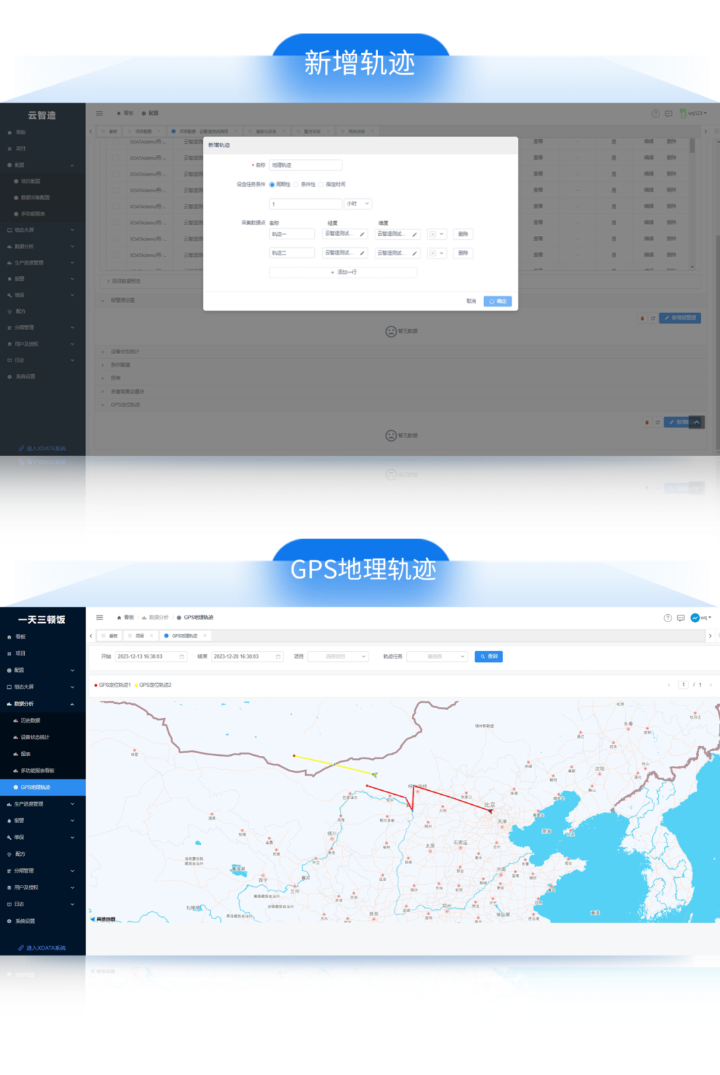
Task: Toggle hamburger menu in 一天三顿饭 screen
Action: [x=99, y=617]
